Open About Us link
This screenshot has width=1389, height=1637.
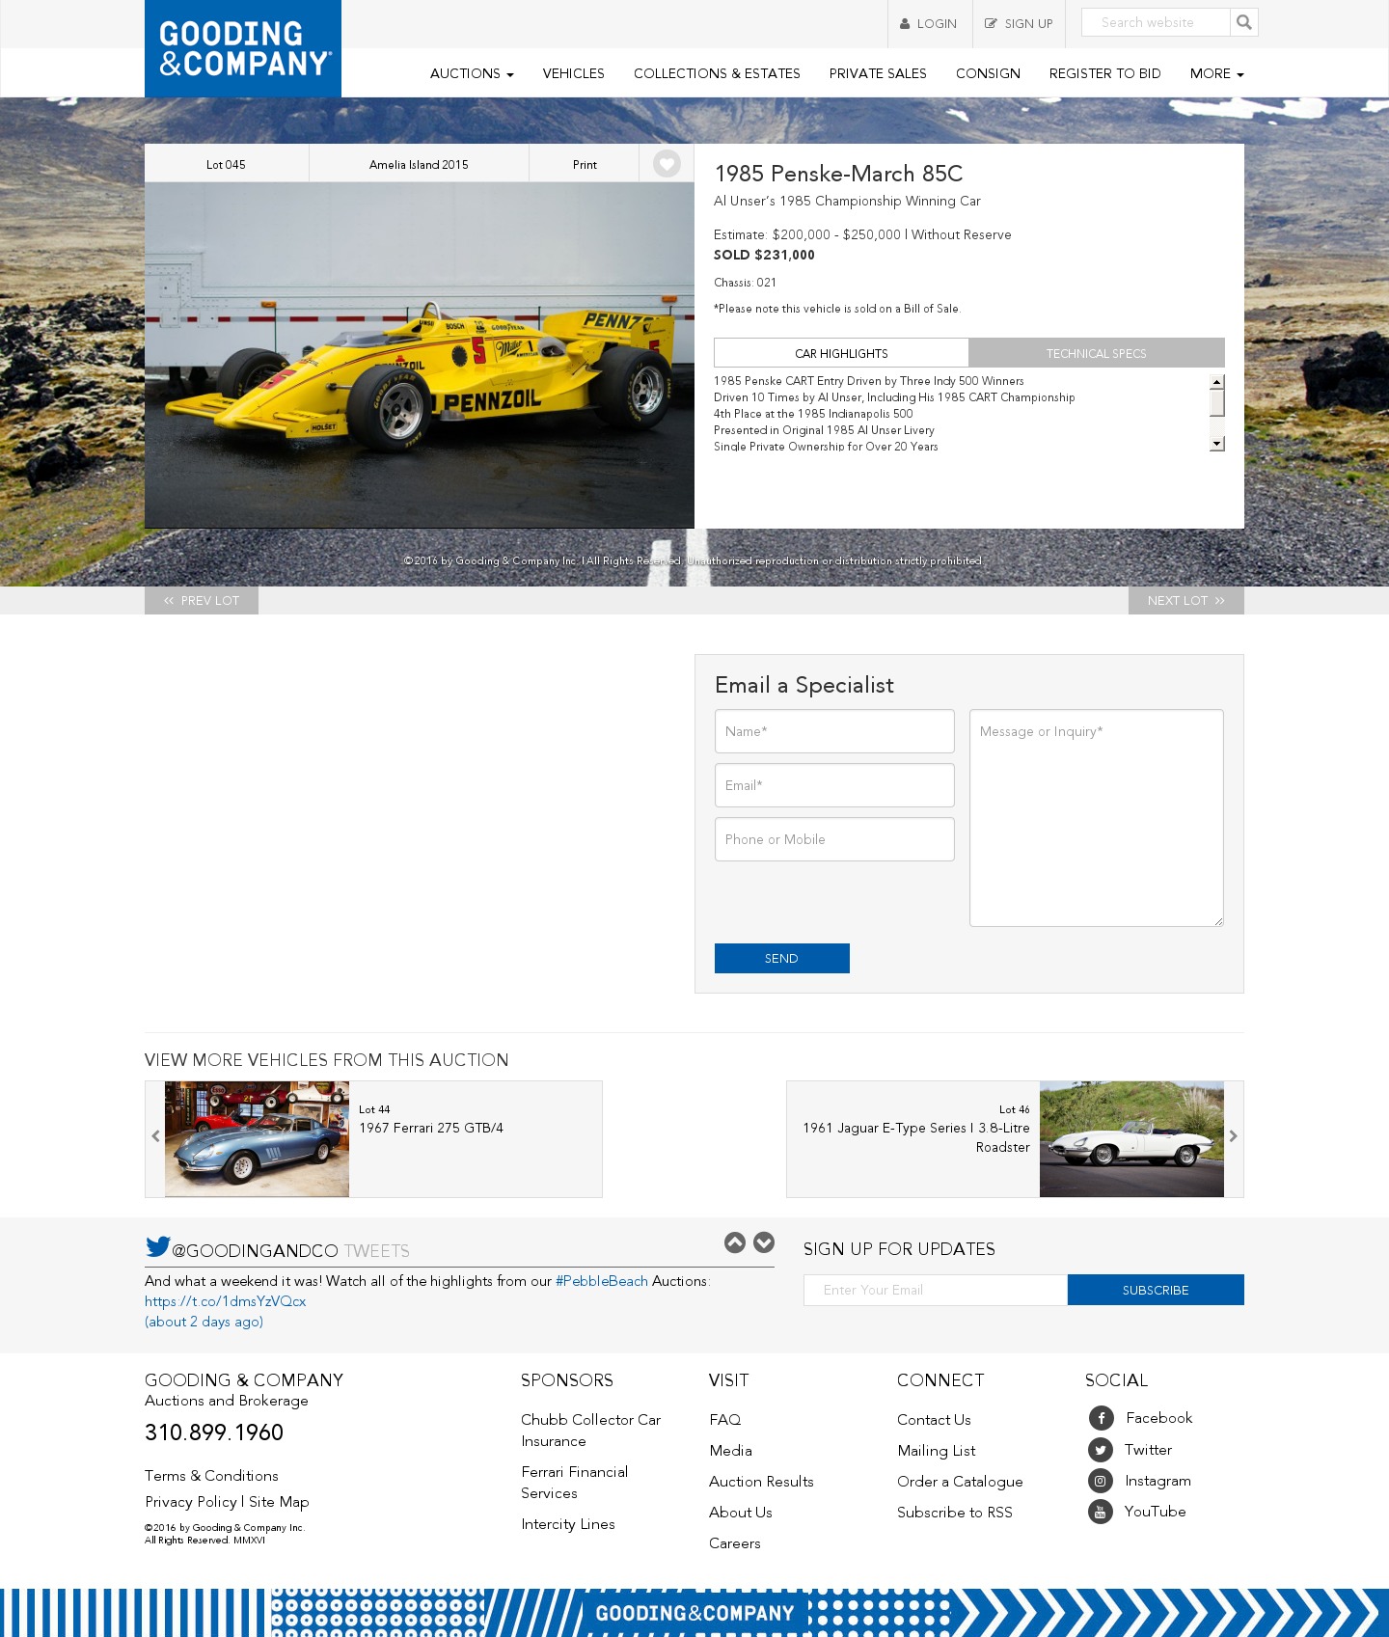(x=741, y=1513)
